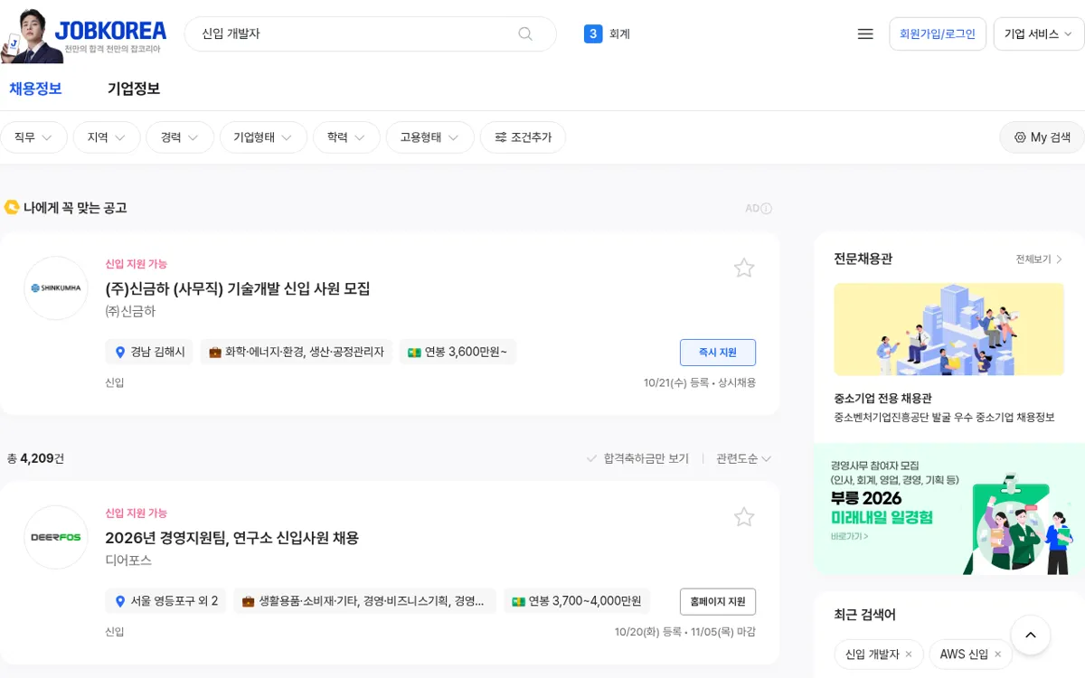The height and width of the screenshot is (678, 1085).
Task: Open My 검색 settings
Action: point(1042,137)
